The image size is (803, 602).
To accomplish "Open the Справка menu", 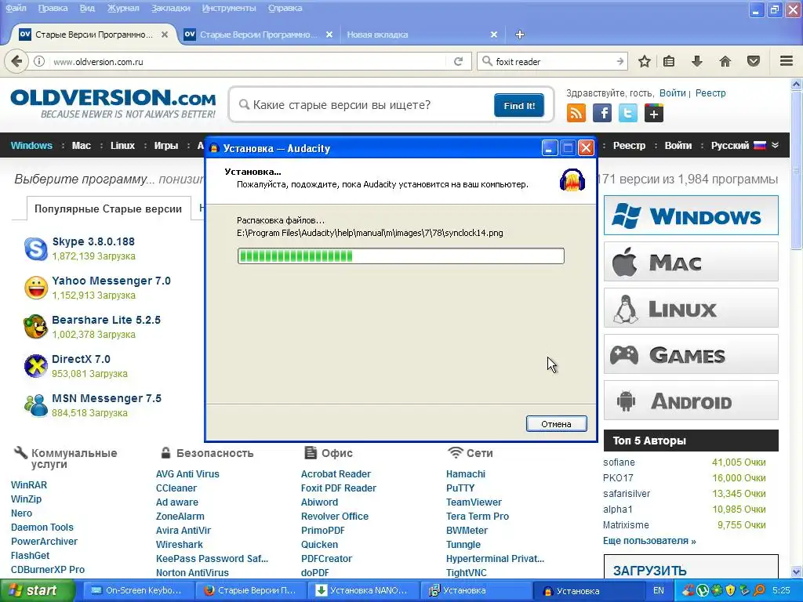I will (285, 8).
